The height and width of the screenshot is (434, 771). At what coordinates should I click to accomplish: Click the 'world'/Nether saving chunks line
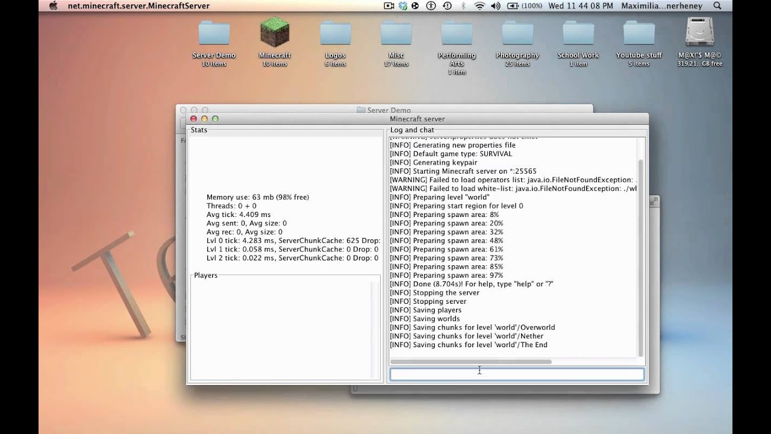tap(467, 336)
